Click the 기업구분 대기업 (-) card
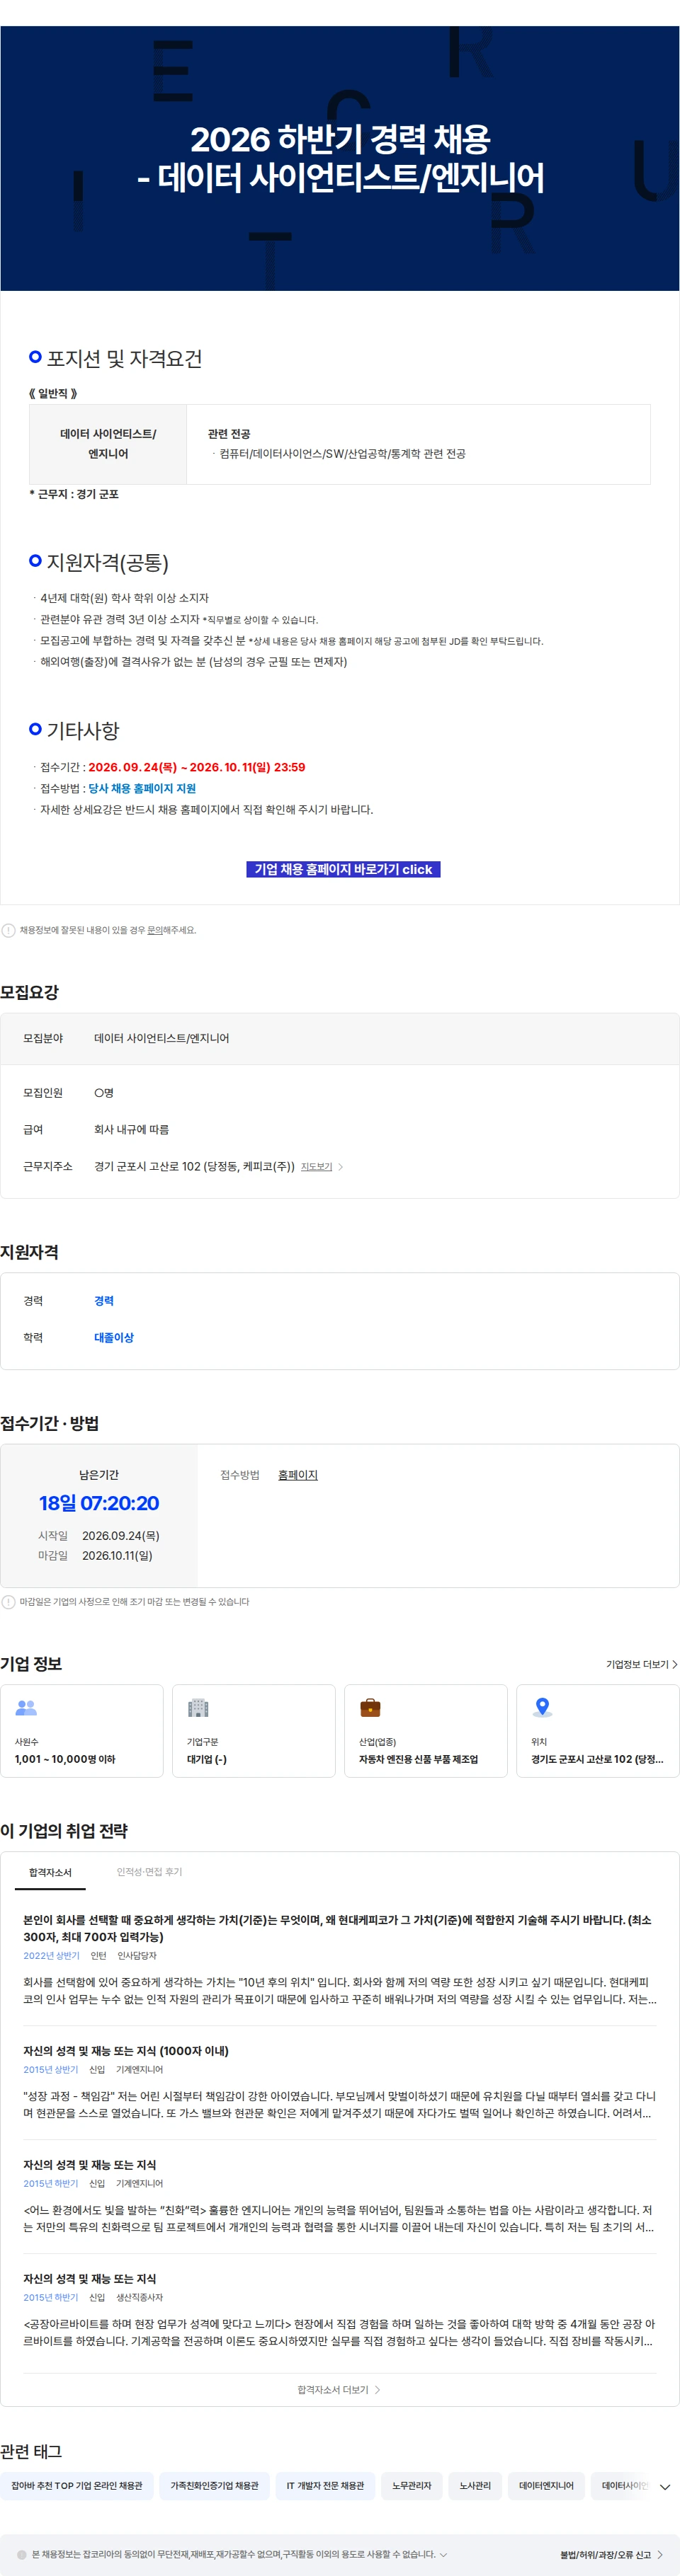Screen dimensions: 680x2576 (x=254, y=1731)
